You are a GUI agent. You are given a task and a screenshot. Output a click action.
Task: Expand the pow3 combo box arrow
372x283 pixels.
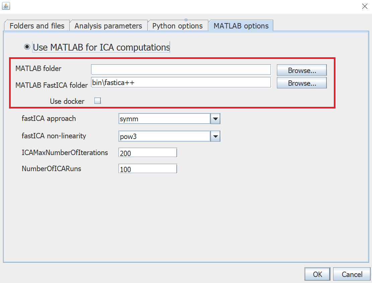[216, 136]
